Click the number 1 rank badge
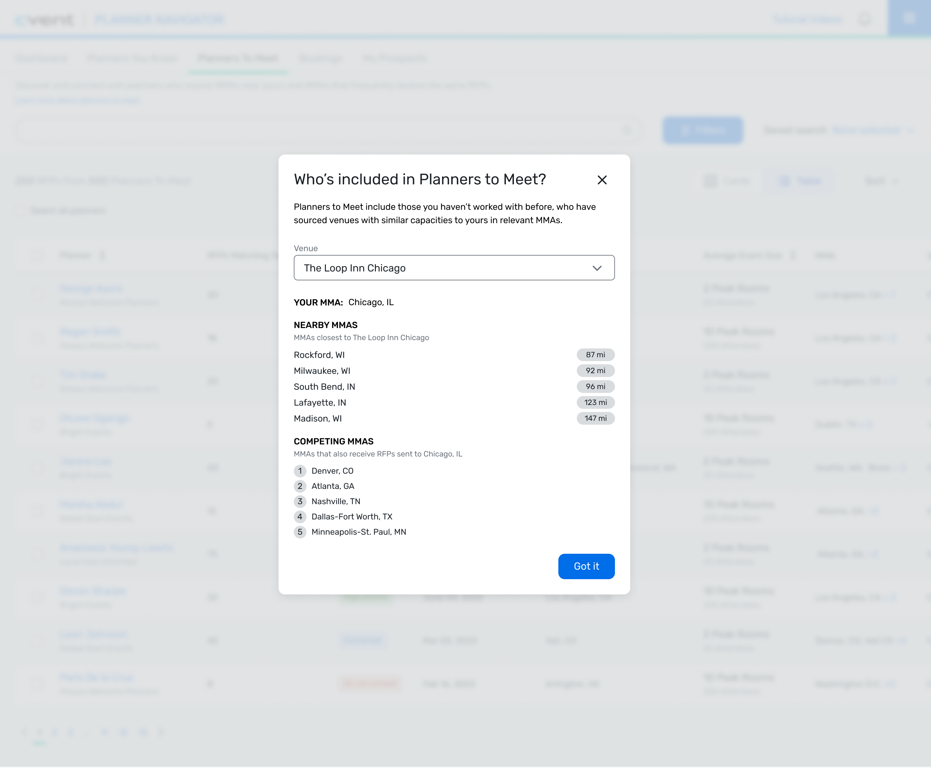Image resolution: width=931 pixels, height=768 pixels. tap(300, 471)
